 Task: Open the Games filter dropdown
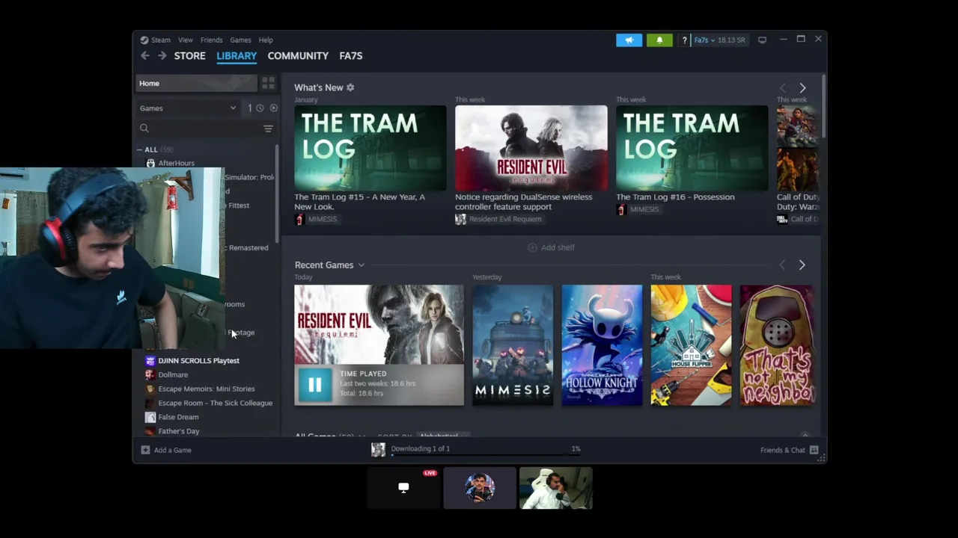[188, 108]
